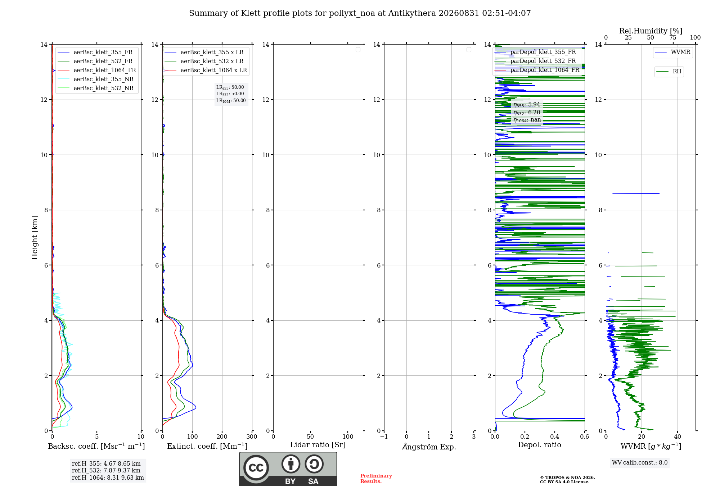Click the LR1064: 50.00 annotation
Image resolution: width=720 pixels, height=489 pixels.
click(231, 101)
